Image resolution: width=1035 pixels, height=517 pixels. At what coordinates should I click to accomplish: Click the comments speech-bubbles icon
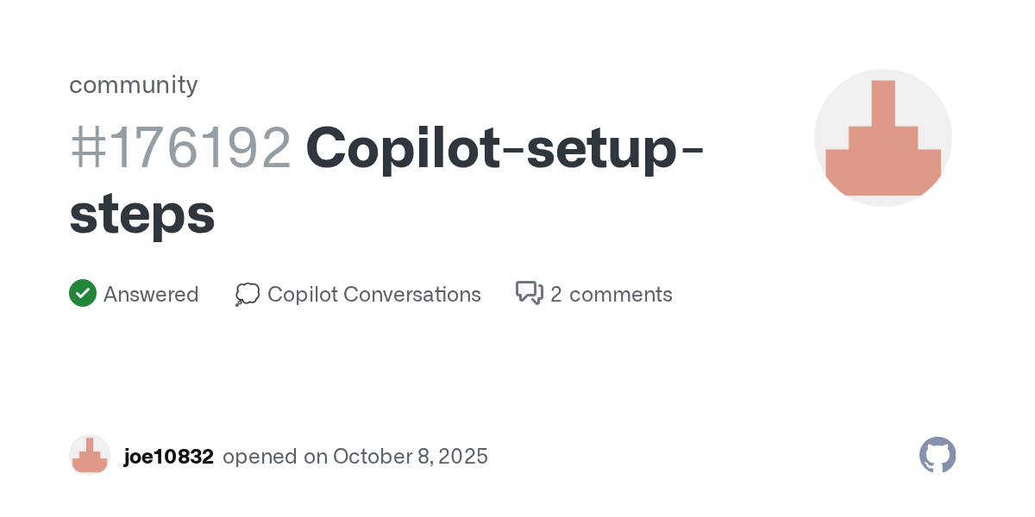pos(529,294)
